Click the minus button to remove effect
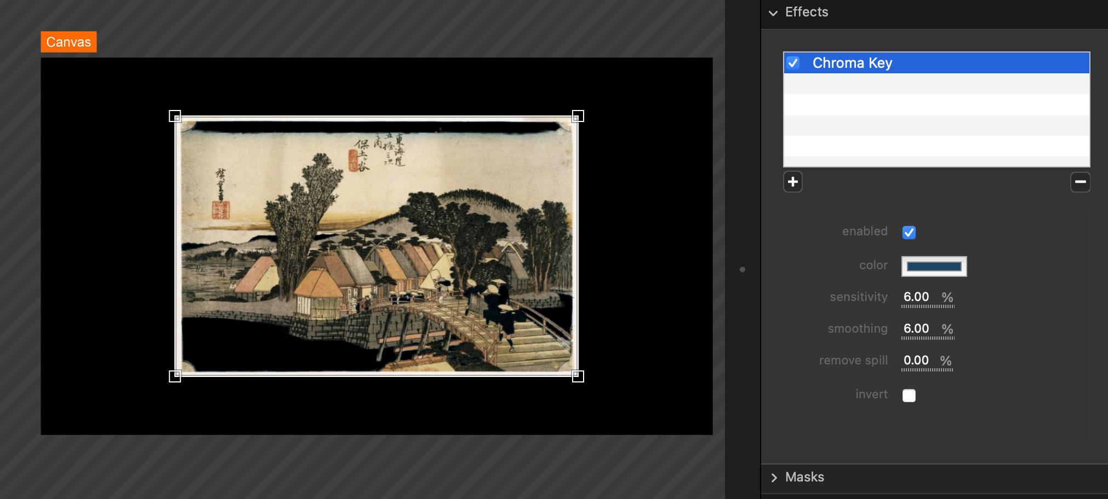The width and height of the screenshot is (1108, 499). [1080, 182]
